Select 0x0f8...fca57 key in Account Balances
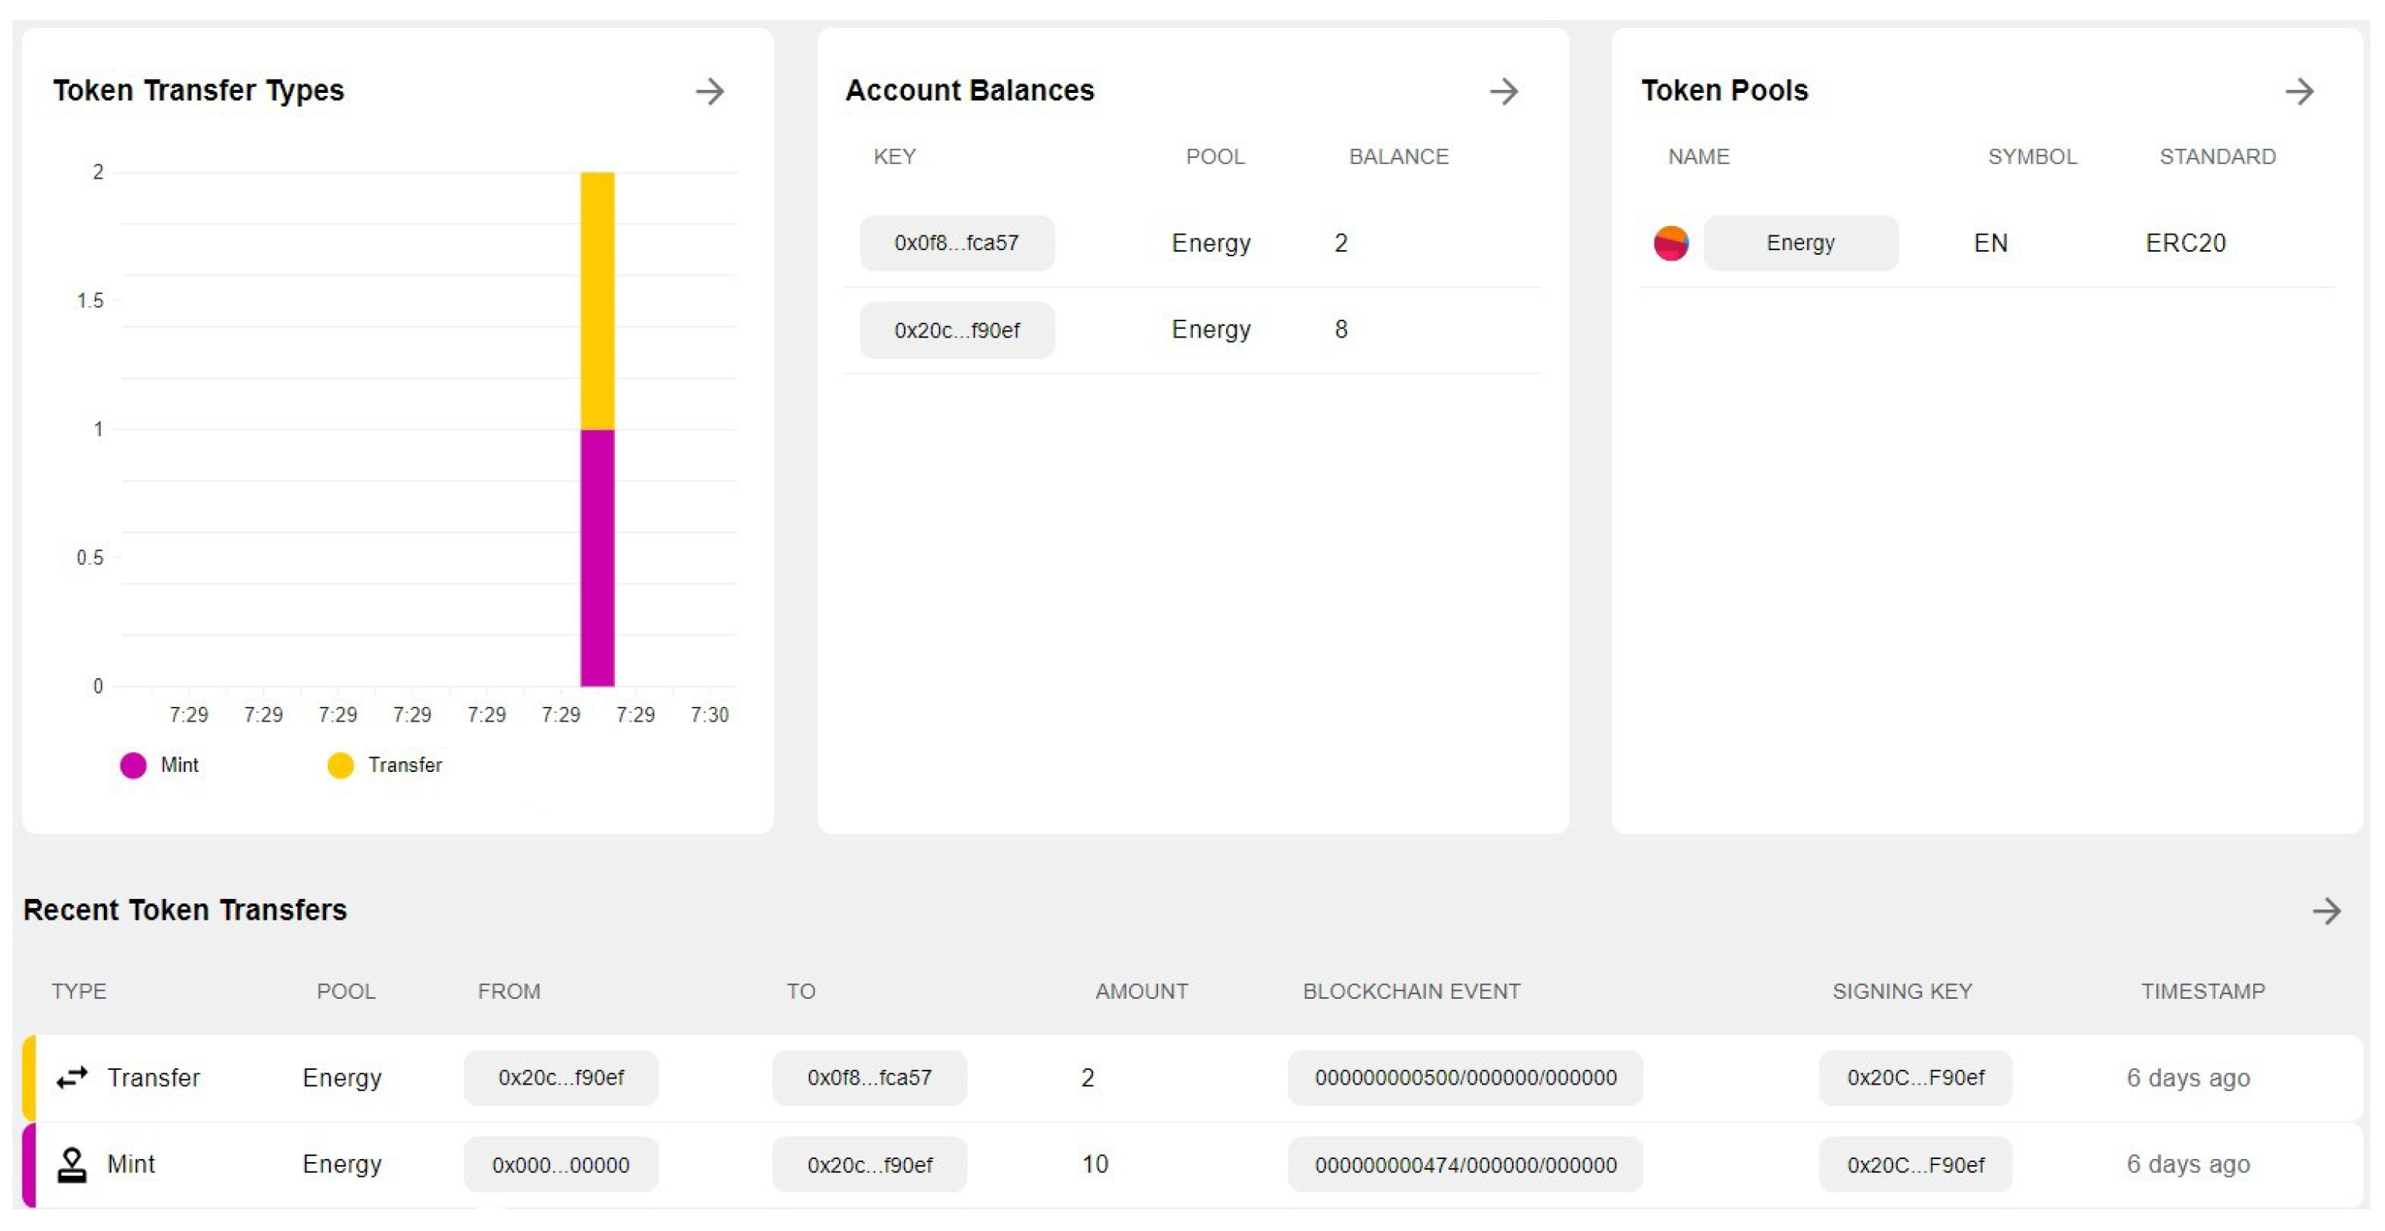 click(957, 242)
